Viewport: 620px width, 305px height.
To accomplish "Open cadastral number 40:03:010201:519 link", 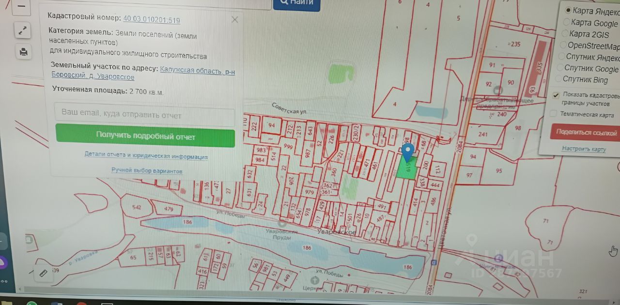I will click(x=152, y=19).
